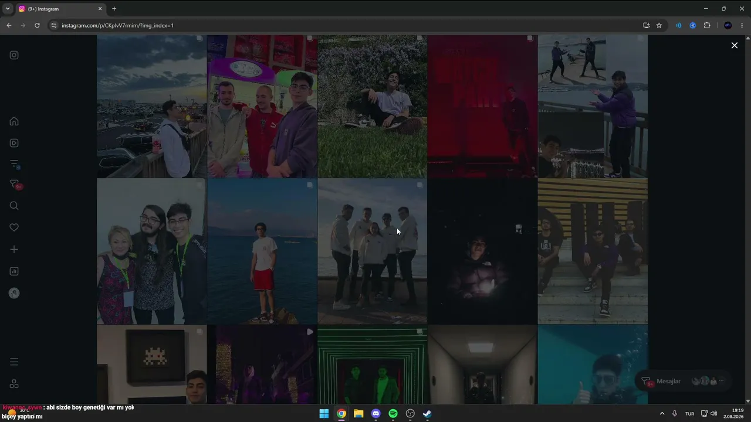Open photo with pixel-art space invader frame
Viewport: 751px width, 422px height.
click(151, 365)
